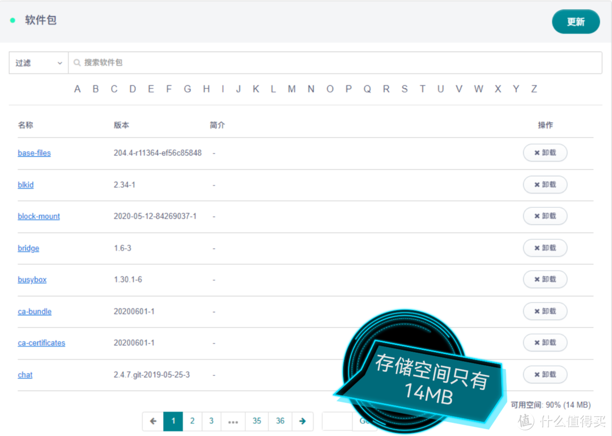This screenshot has width=612, height=436.
Task: Filter packages by letter O
Action: [x=330, y=89]
